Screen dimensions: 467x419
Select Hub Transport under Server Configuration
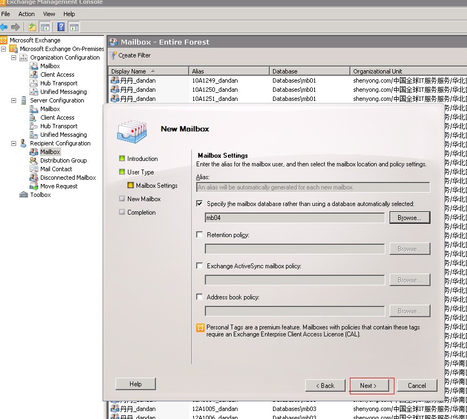[x=59, y=126]
